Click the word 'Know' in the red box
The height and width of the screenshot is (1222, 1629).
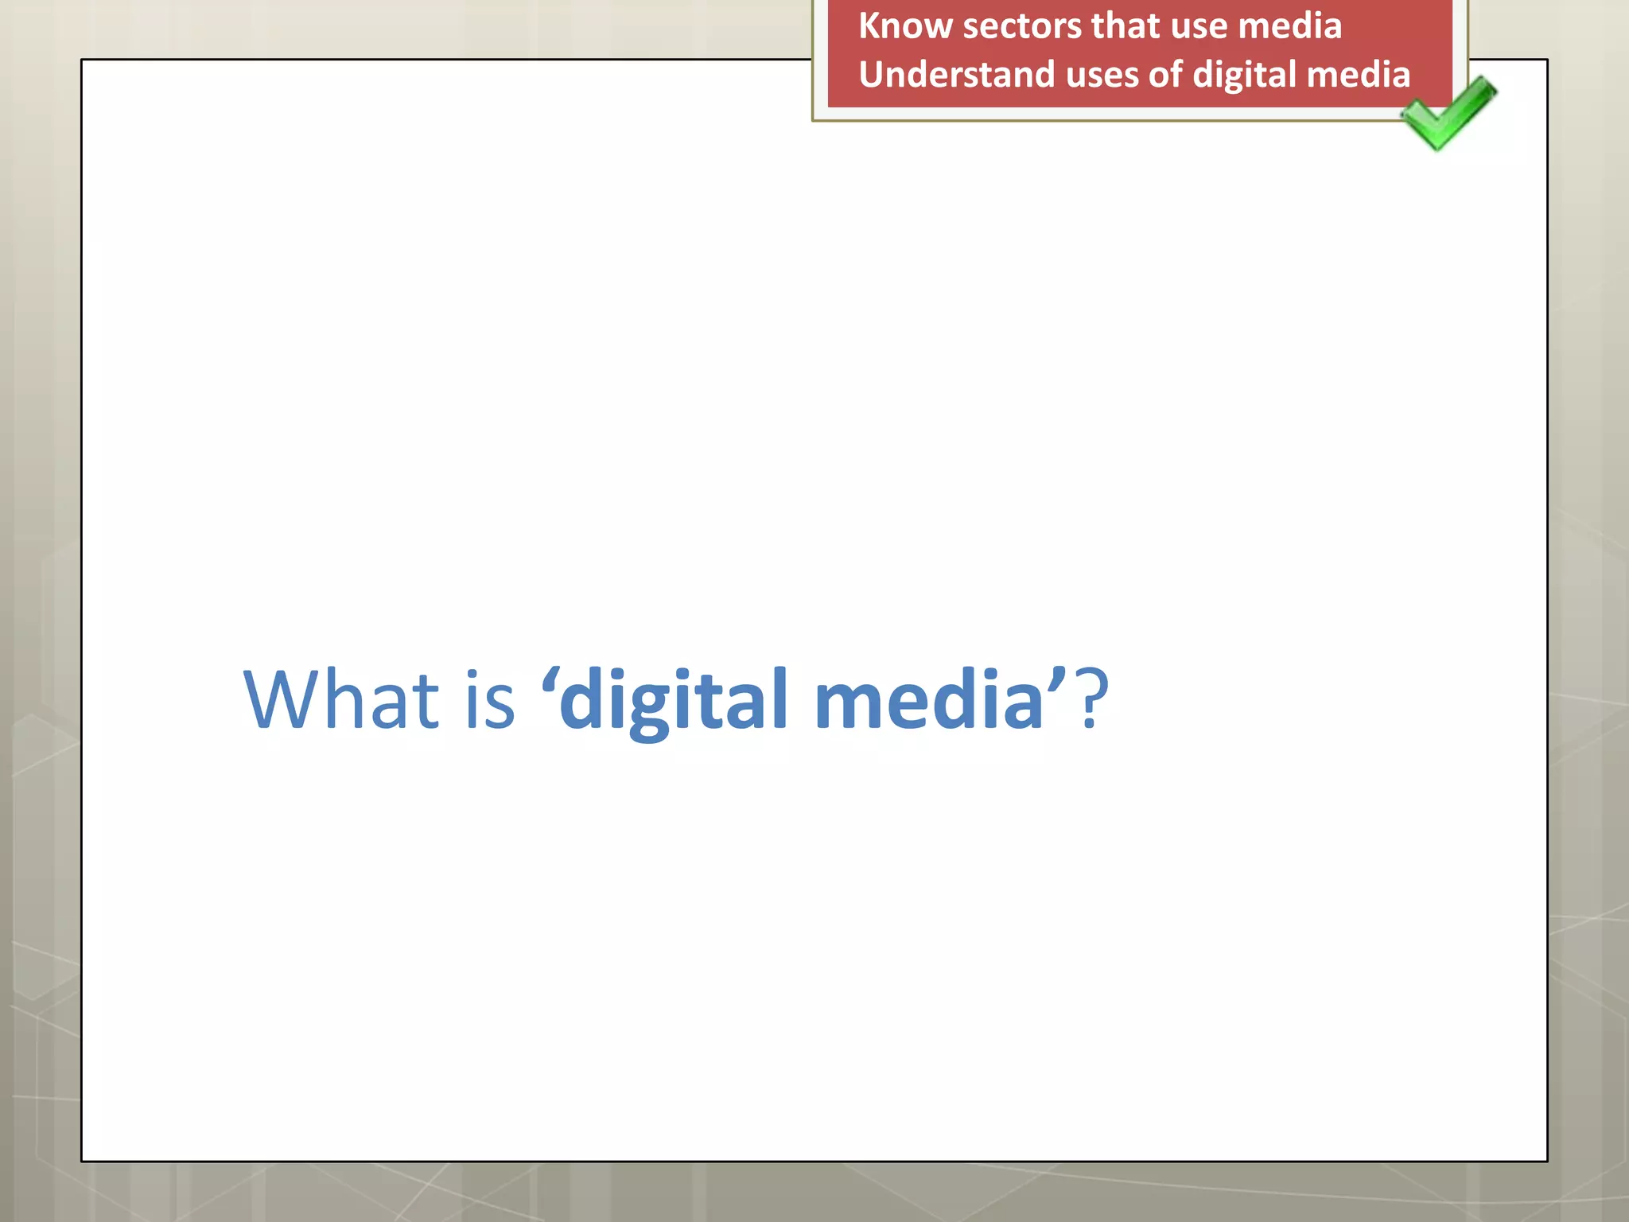904,26
